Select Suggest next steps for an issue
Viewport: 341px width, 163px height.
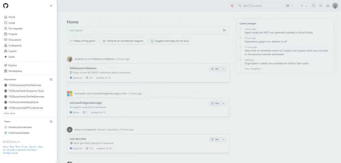click(x=170, y=41)
